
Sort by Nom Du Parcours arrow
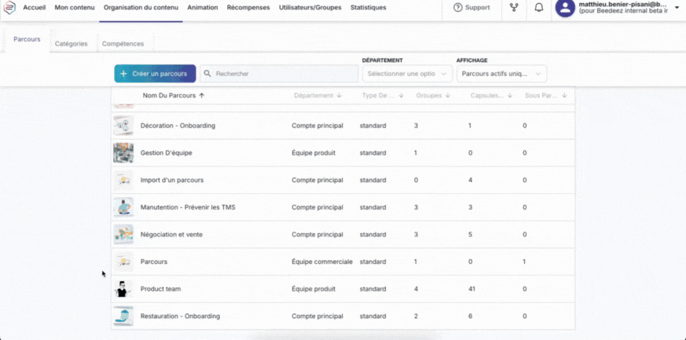click(202, 96)
